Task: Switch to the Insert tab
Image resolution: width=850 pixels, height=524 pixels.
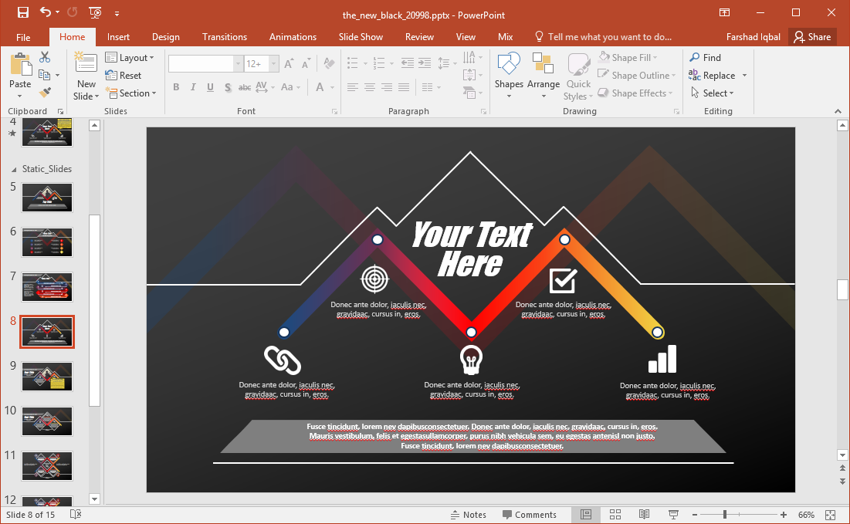Action: [x=118, y=37]
